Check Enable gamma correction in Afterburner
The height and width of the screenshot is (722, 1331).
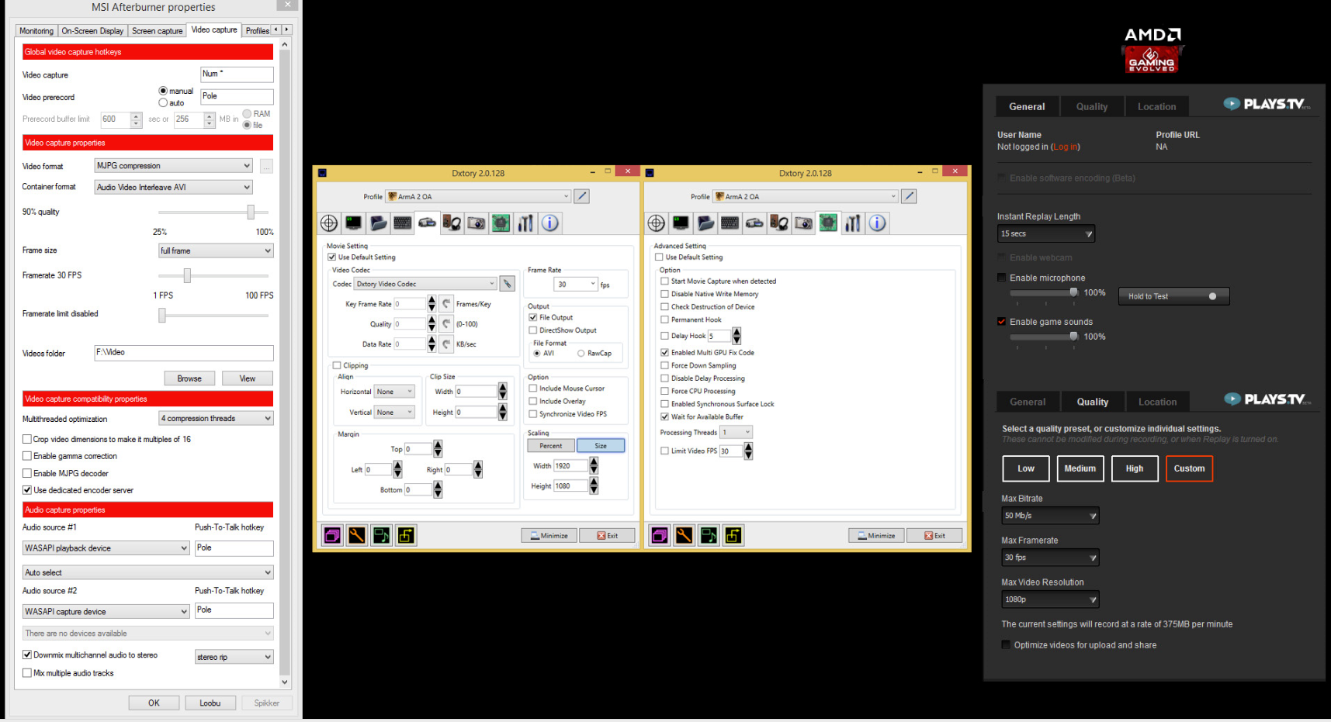click(x=28, y=456)
